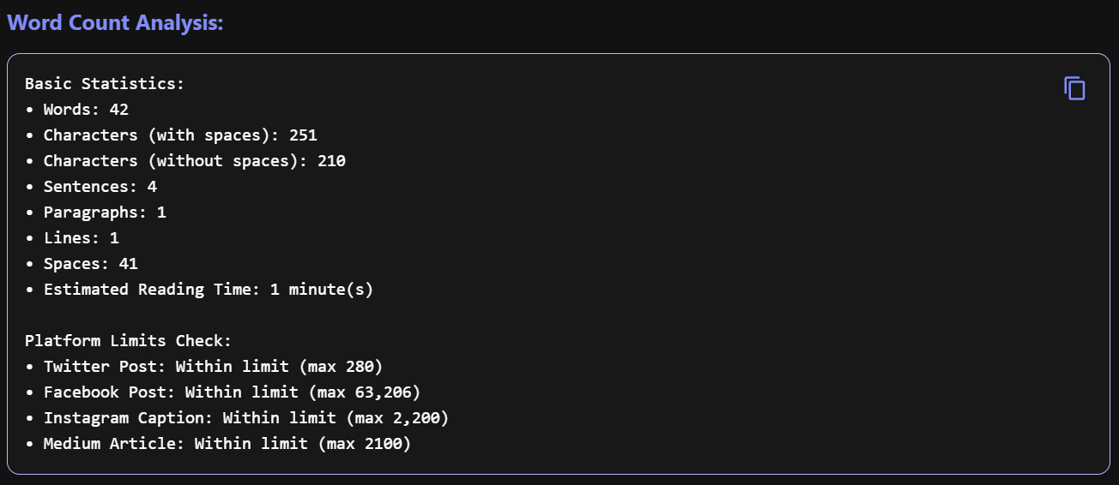Click the Word Count Analysis heading

[115, 23]
